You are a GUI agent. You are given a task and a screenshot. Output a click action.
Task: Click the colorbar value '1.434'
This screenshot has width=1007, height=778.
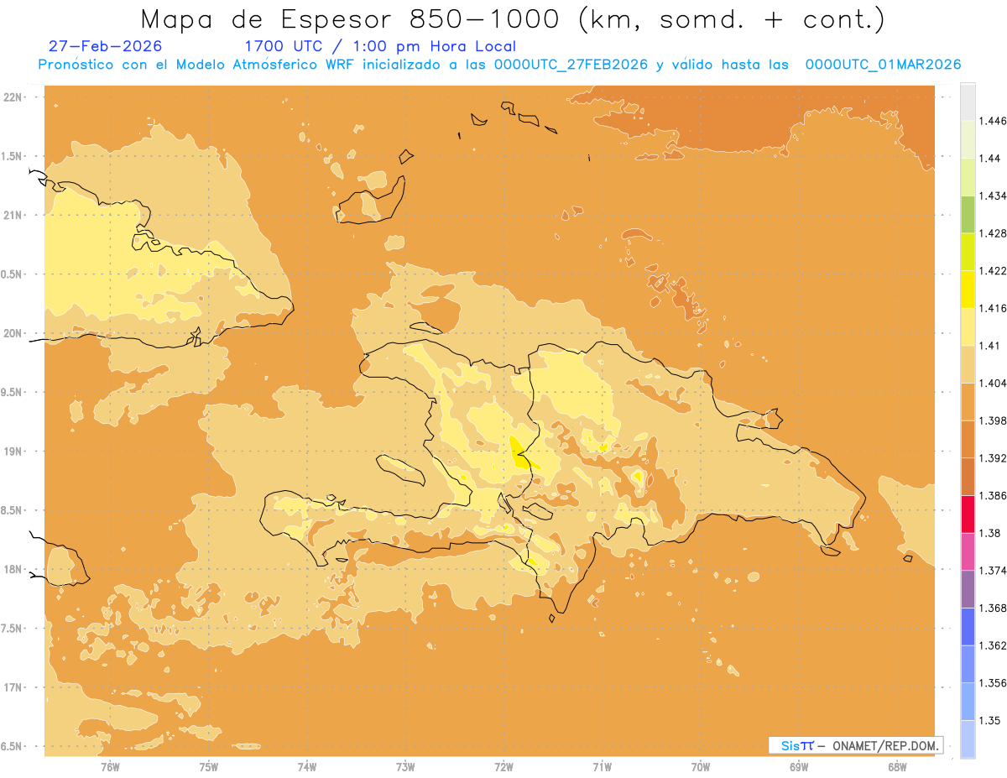click(x=994, y=196)
